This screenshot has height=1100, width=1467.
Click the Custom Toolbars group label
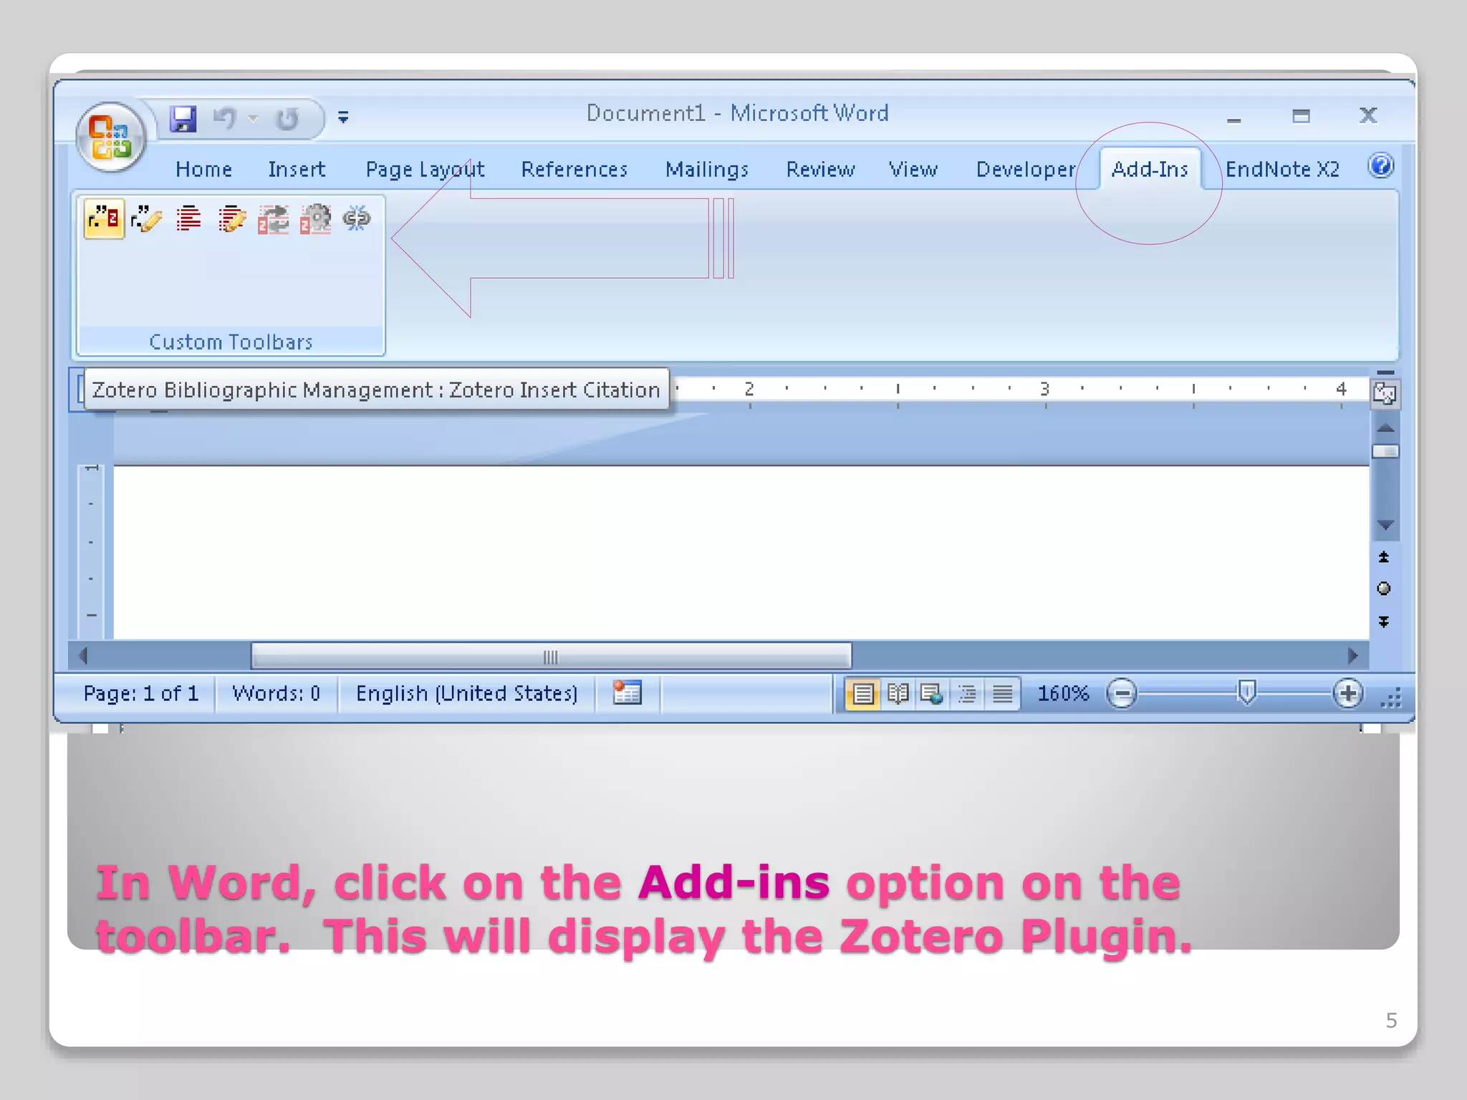coord(231,342)
